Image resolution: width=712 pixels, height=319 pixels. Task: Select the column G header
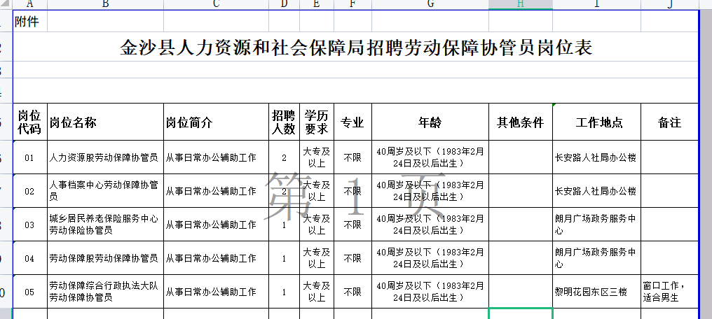430,4
